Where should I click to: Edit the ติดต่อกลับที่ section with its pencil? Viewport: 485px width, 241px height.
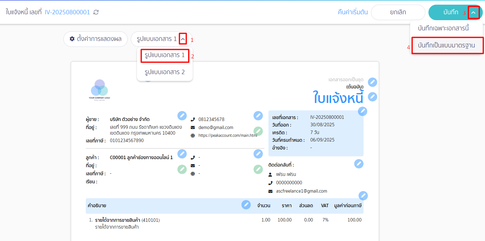[x=359, y=164]
